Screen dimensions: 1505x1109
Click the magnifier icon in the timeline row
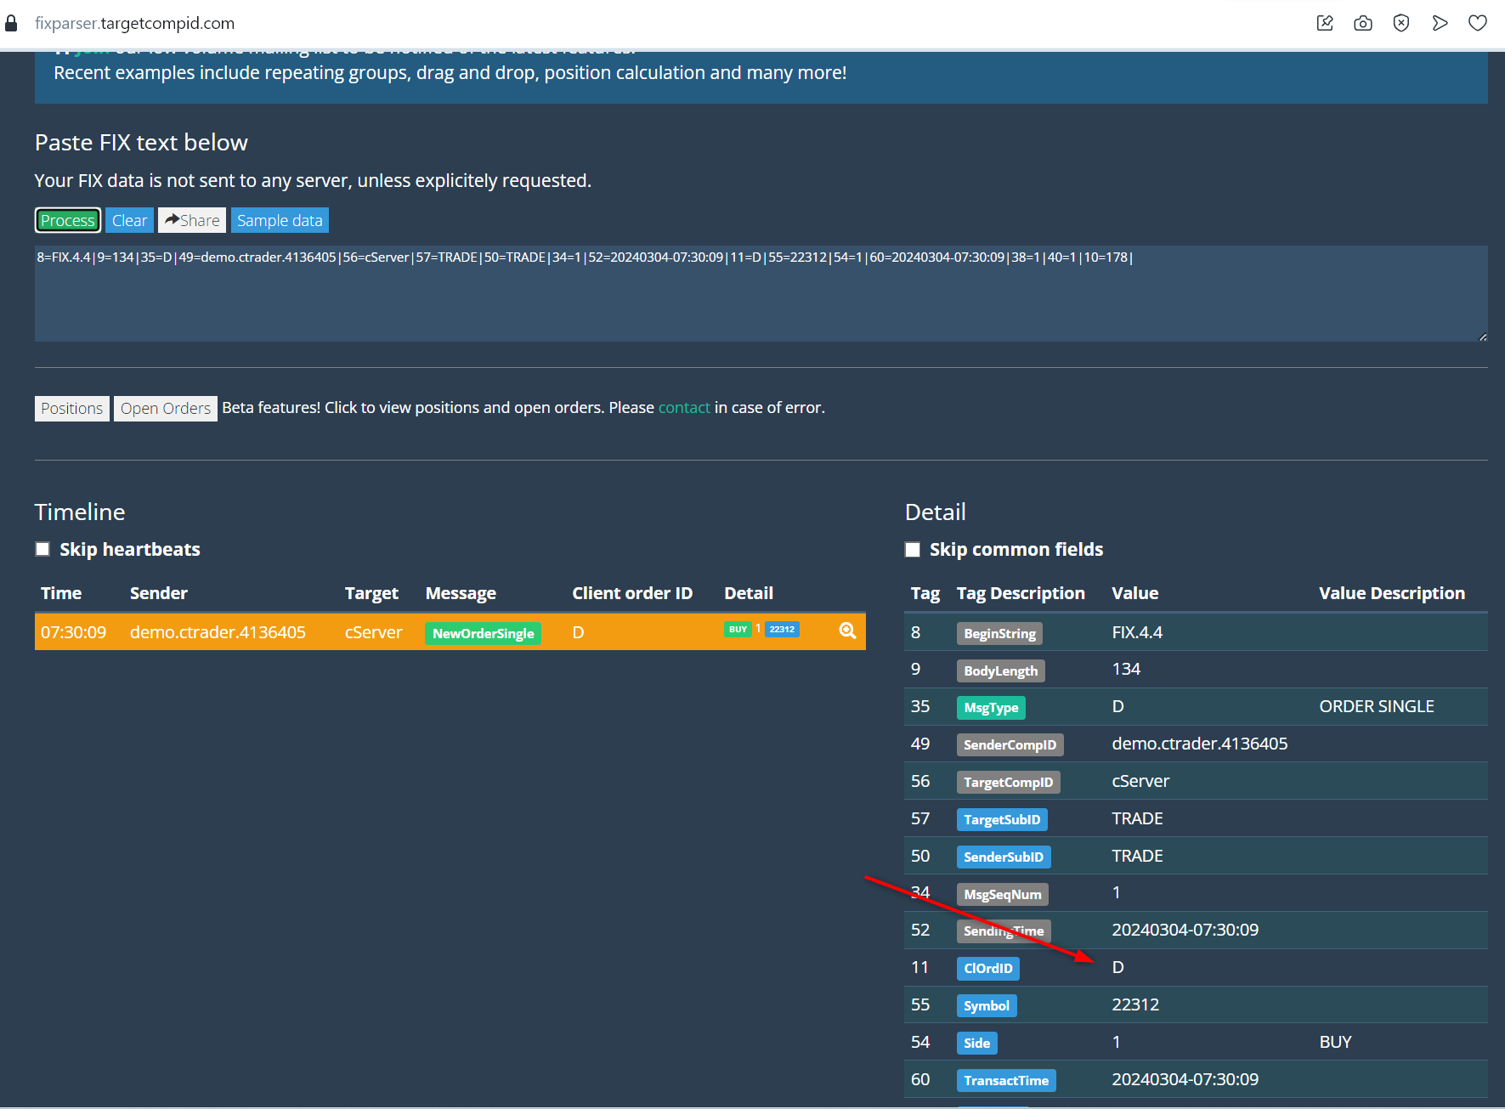point(846,631)
